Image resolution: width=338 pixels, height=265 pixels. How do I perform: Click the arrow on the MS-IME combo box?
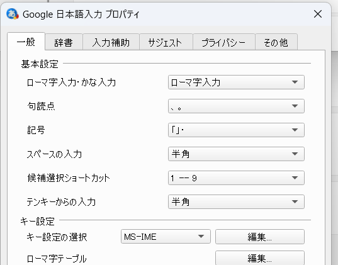201,237
